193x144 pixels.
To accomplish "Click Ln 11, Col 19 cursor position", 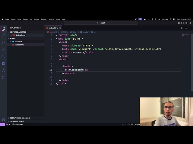I will point(128,124).
